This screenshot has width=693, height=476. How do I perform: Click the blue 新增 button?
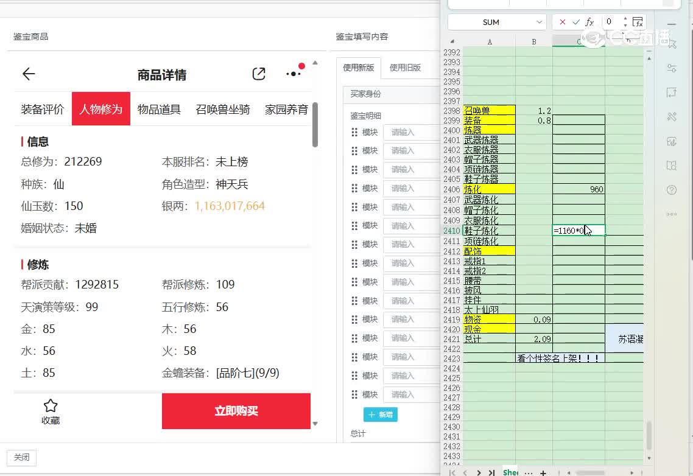(x=381, y=415)
